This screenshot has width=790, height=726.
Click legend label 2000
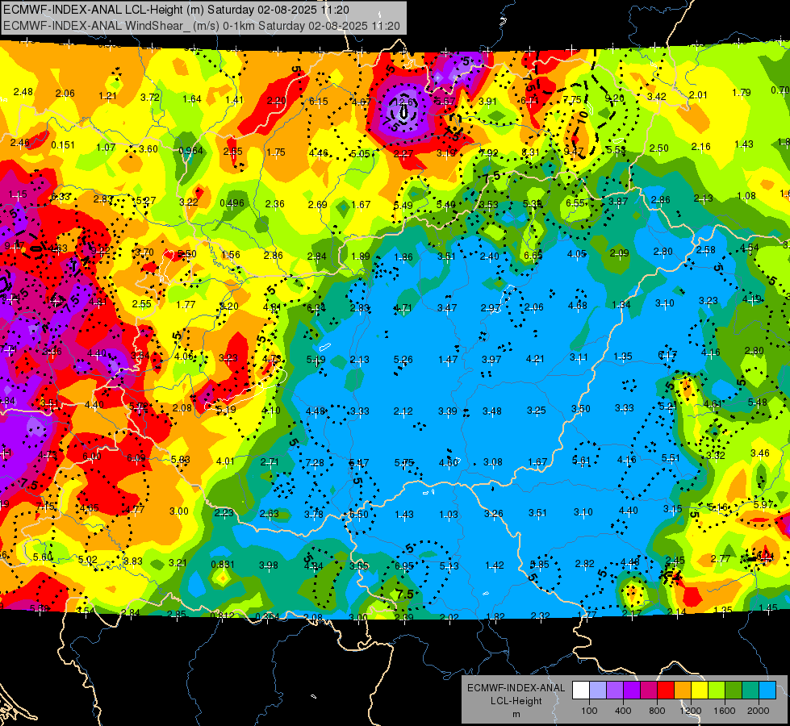758,711
